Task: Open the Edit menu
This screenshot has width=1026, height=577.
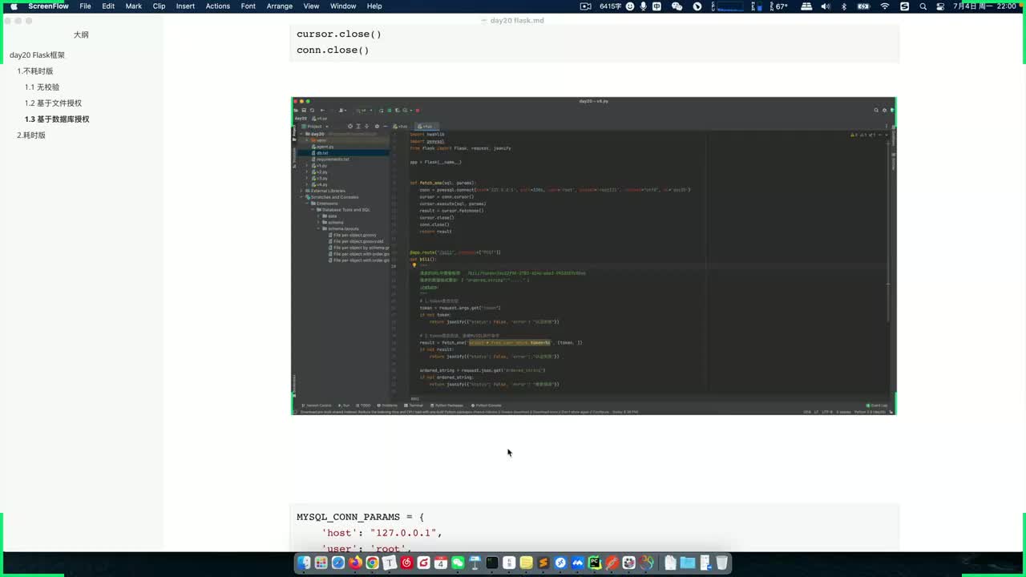Action: pos(108,6)
